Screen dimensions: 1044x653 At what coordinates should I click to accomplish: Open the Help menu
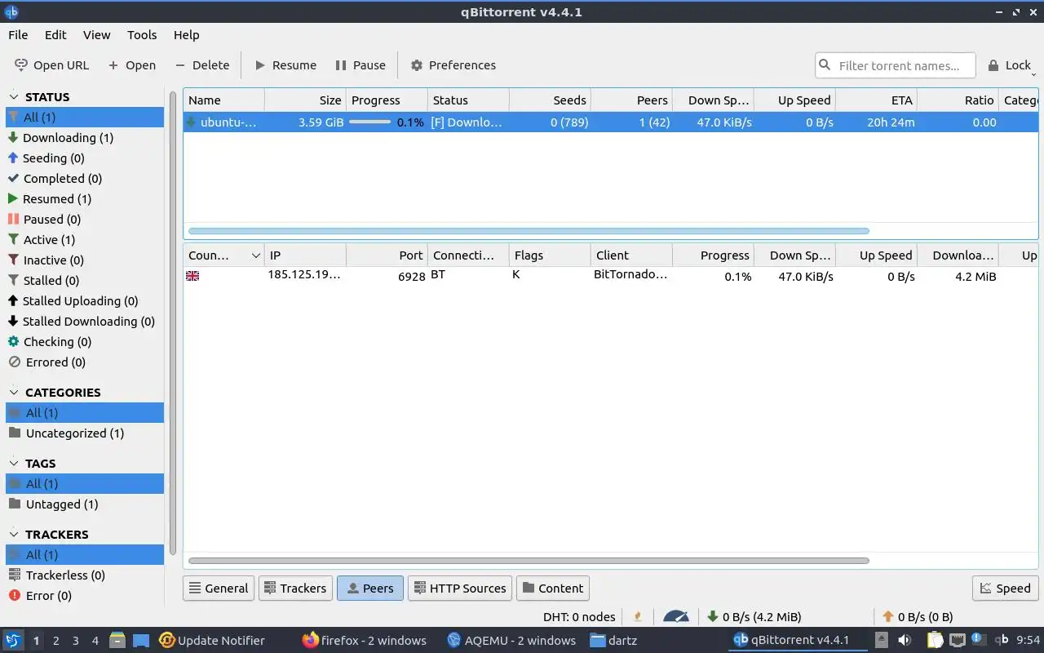click(x=186, y=35)
